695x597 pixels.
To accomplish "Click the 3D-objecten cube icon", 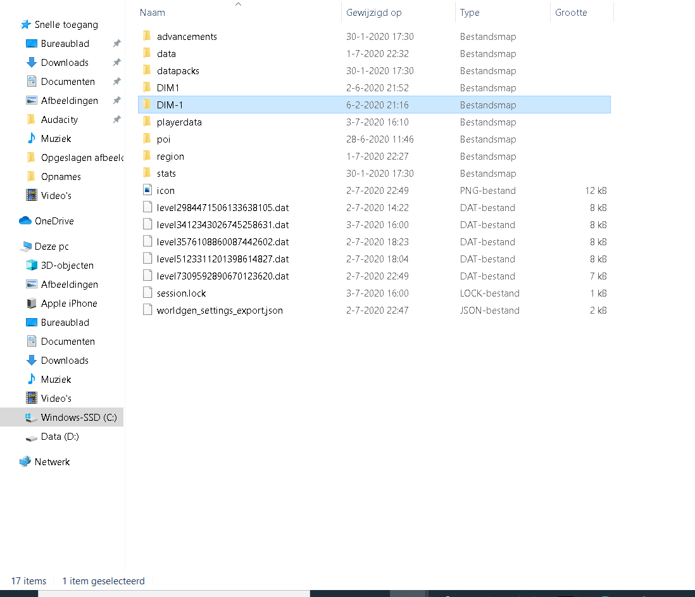I will 32,265.
